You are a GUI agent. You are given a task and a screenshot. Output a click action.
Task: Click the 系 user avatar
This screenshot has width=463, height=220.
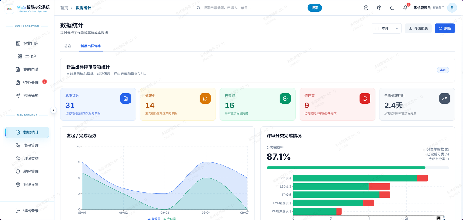click(452, 8)
